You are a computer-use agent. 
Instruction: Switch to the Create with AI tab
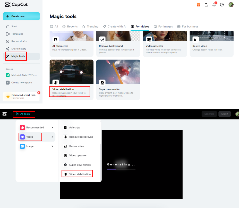click(x=115, y=27)
